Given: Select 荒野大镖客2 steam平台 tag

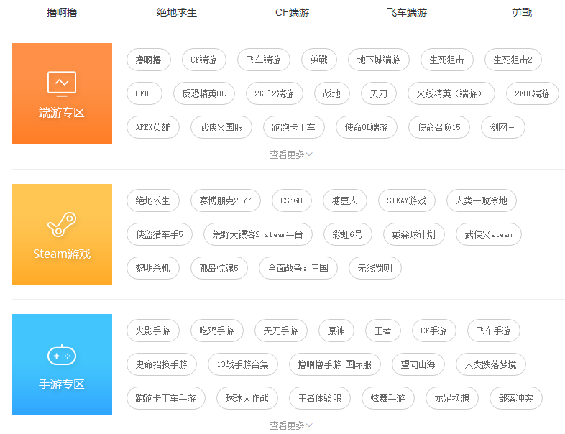Looking at the screenshot, I should (257, 234).
